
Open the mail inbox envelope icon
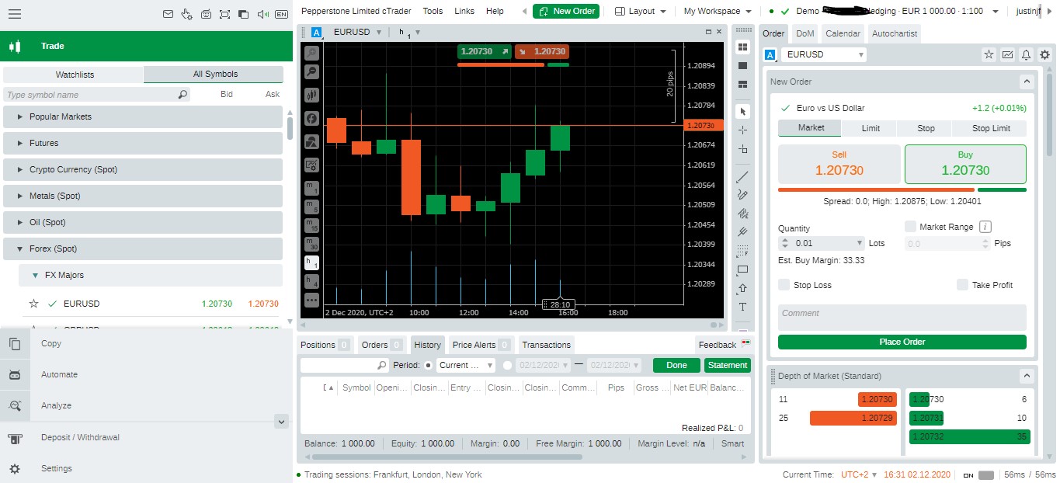[x=168, y=14]
